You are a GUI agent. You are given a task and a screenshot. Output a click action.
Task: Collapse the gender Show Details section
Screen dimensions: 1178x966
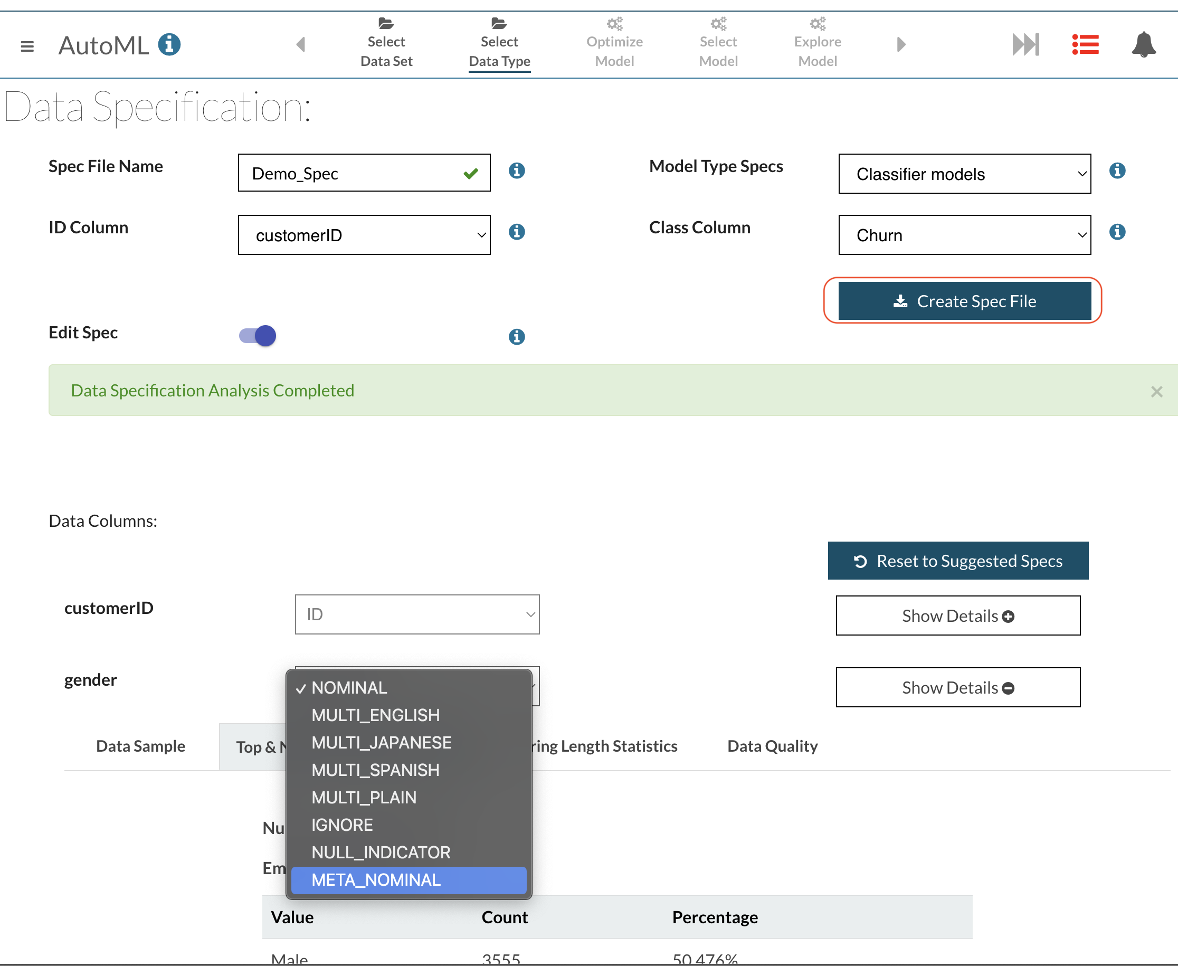[x=957, y=688]
